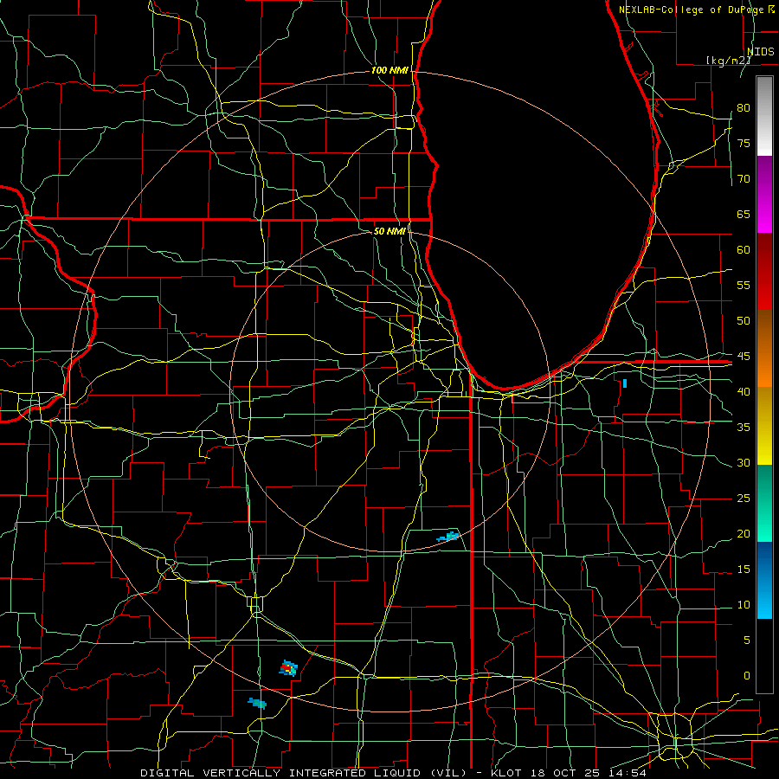Screen dimensions: 779x779
Task: Click the magenta-purple segment of the color bar
Action: (764, 194)
